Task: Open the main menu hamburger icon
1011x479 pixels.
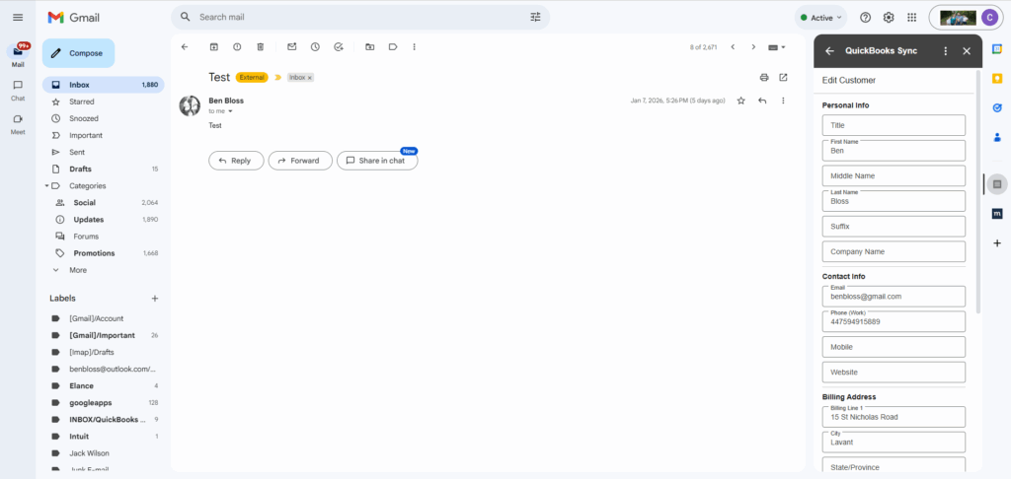Action: (x=18, y=18)
